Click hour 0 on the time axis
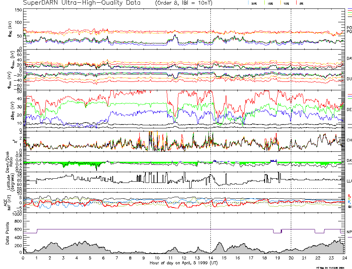 pyautogui.click(x=23, y=258)
